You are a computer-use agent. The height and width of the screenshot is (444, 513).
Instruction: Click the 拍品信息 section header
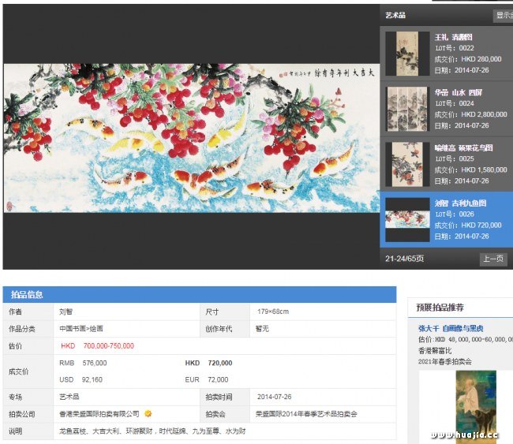tap(27, 295)
